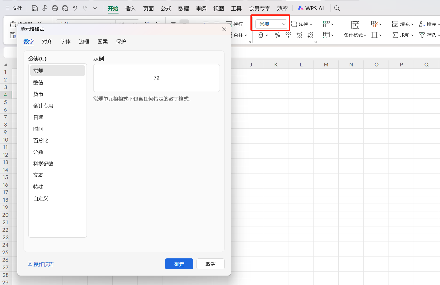Click the undo arrow icon
The image size is (440, 285).
tap(75, 8)
